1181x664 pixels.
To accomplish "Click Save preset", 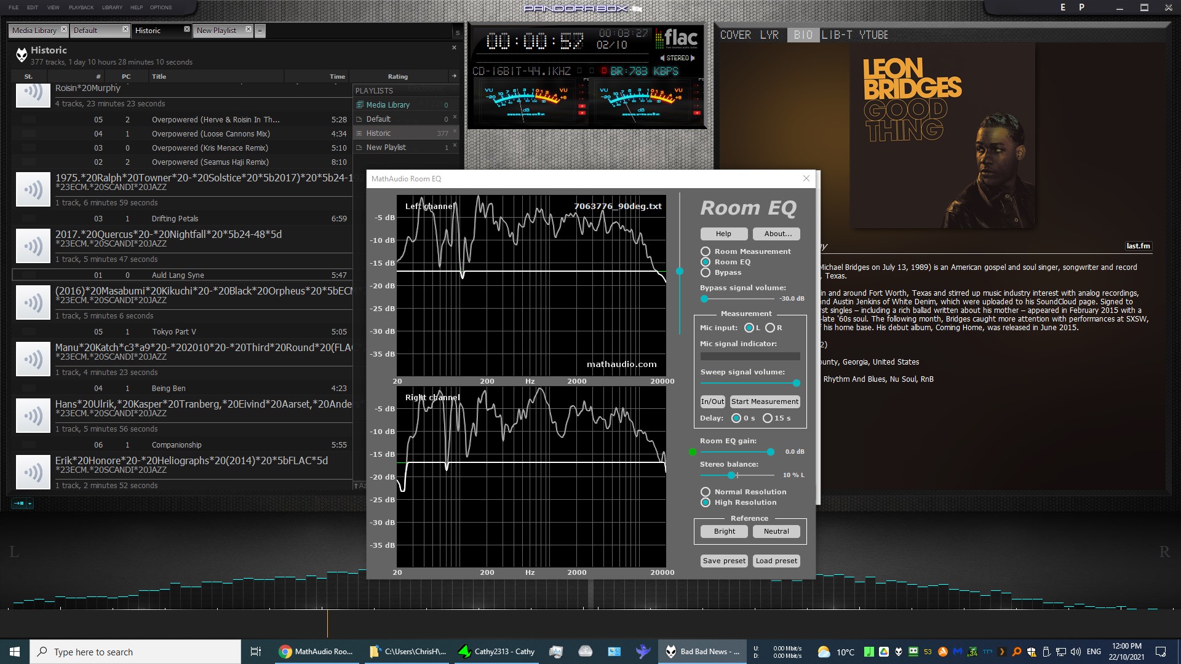I will tap(724, 561).
